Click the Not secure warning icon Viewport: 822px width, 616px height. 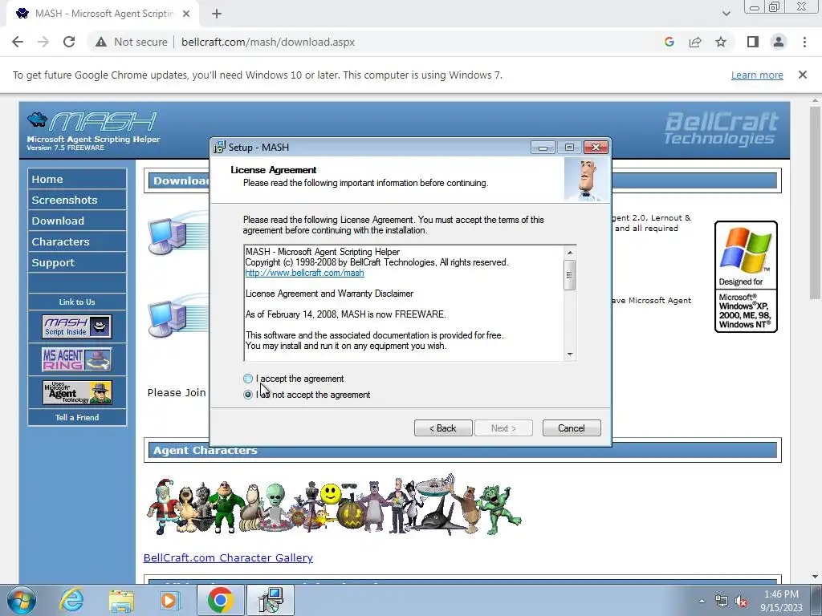(101, 42)
